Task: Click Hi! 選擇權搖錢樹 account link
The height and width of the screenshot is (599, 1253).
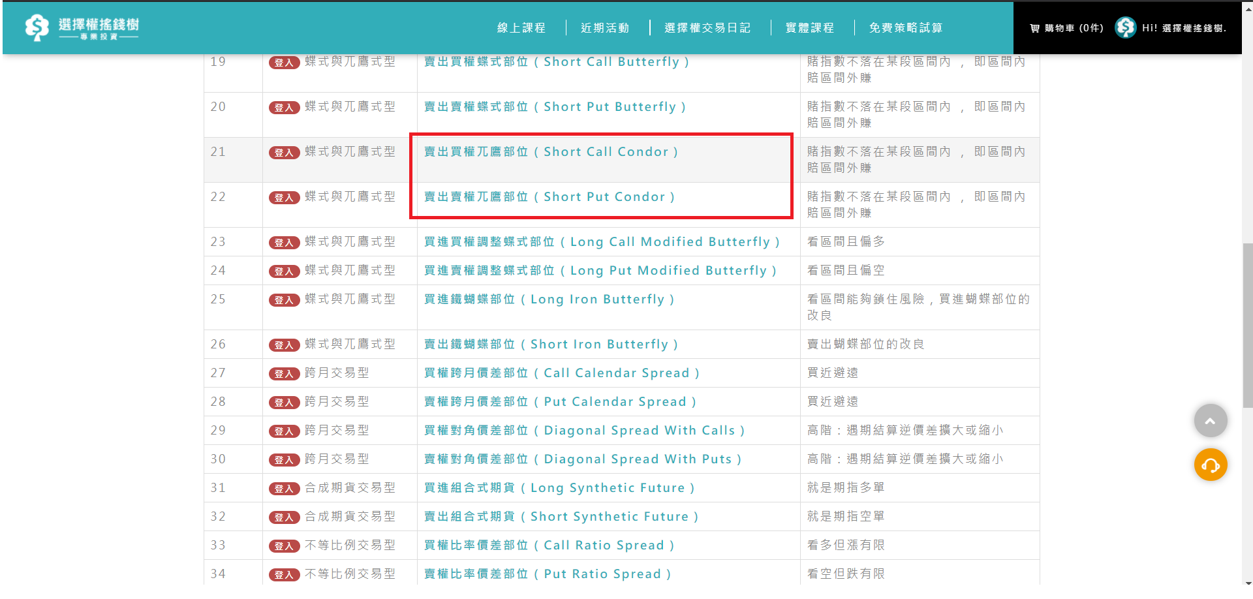Action: click(x=1184, y=28)
